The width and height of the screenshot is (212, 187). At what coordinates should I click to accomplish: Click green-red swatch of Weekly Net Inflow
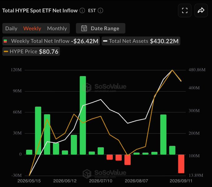[5, 41]
